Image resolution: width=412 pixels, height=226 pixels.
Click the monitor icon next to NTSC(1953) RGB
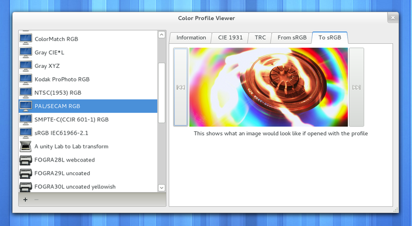pyautogui.click(x=26, y=92)
